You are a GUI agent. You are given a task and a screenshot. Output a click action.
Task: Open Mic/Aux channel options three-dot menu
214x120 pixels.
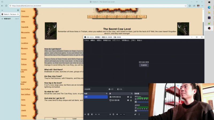tap(136, 99)
